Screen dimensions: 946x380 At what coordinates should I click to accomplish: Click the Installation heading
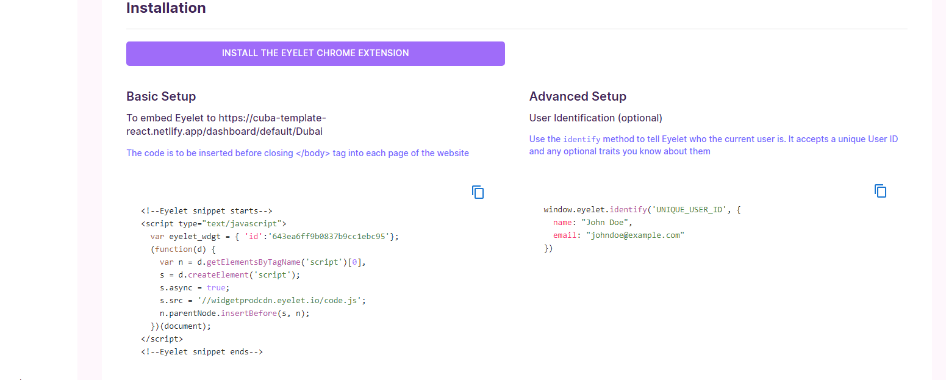166,9
